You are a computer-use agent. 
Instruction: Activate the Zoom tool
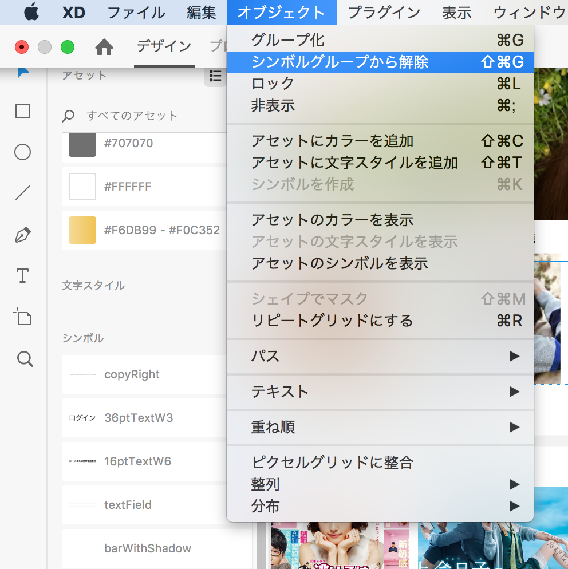[x=23, y=359]
